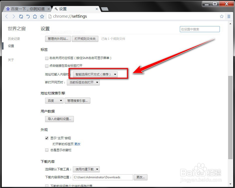Click the wrench icon on 设置 tab
The width and height of the screenshot is (235, 188).
pyautogui.click(x=56, y=9)
